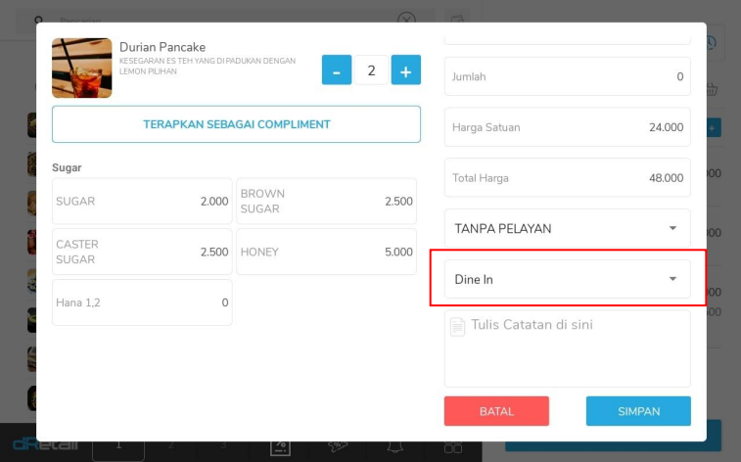This screenshot has width=741, height=462.
Task: Open the TANPA PELAYAN dropdown
Action: coord(567,228)
